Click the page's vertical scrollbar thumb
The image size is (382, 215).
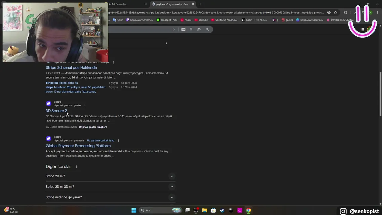380,94
